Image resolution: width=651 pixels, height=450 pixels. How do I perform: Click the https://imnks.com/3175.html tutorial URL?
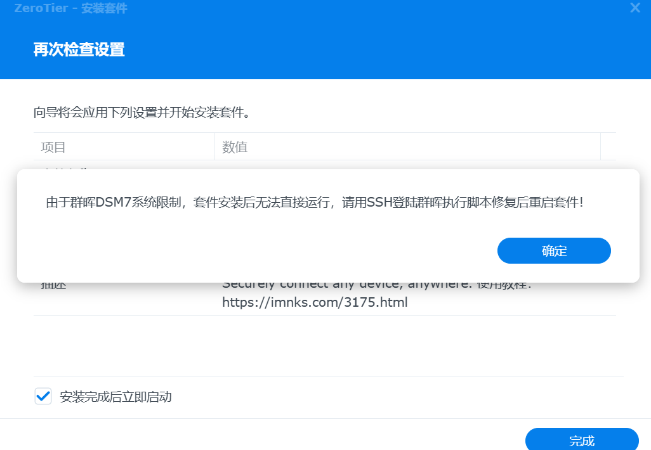[x=315, y=302]
